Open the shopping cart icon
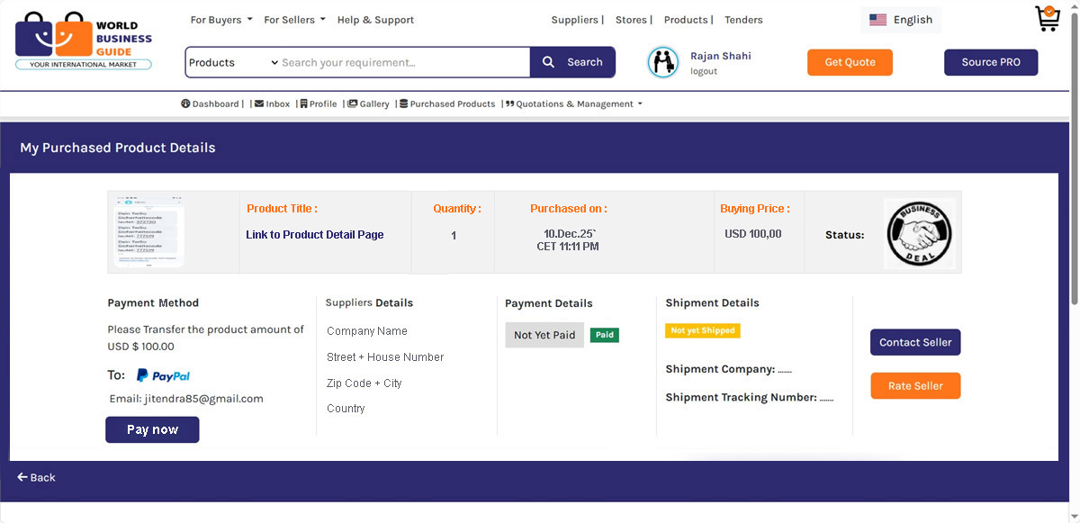 tap(1047, 18)
